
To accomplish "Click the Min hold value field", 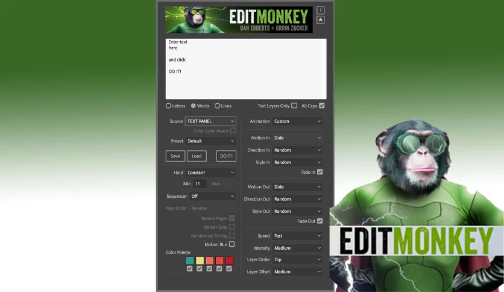I will click(x=200, y=183).
